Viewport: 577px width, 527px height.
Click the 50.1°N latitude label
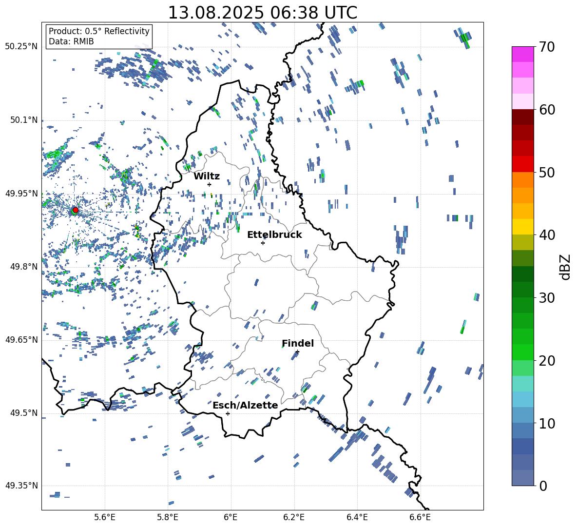[x=23, y=120]
